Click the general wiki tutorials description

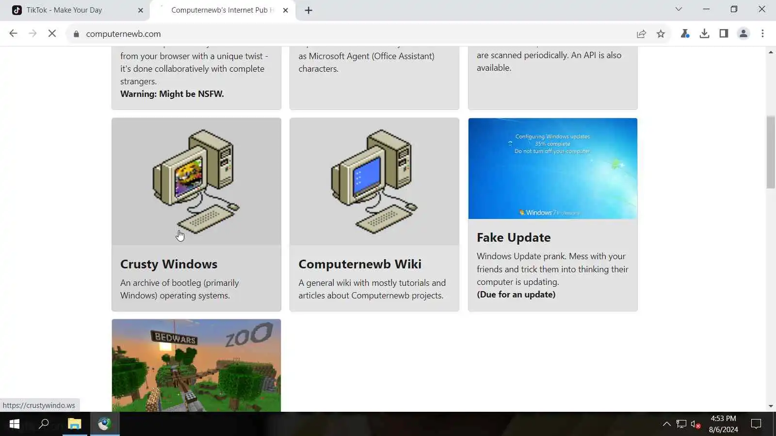click(x=372, y=289)
